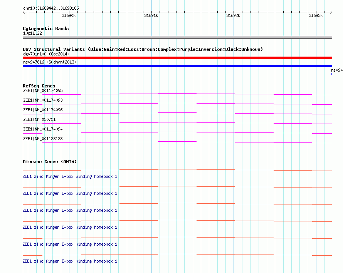Screen dimensions: 343x273
Task: Open DGV Structural Variants track heading
Action: tap(143, 49)
